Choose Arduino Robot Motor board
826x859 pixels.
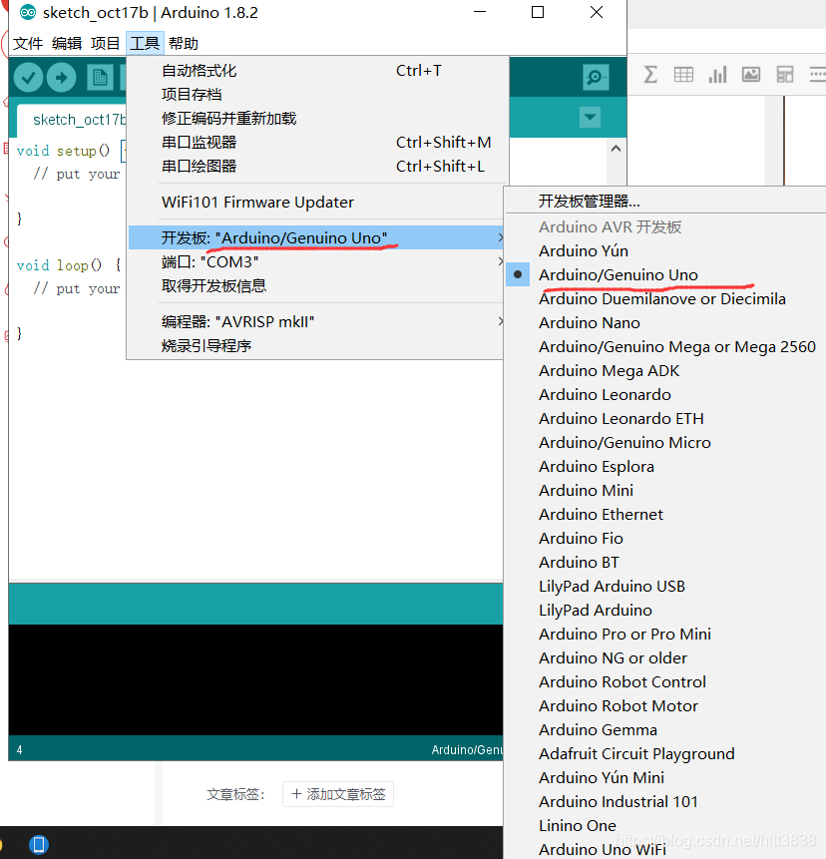(x=665, y=706)
